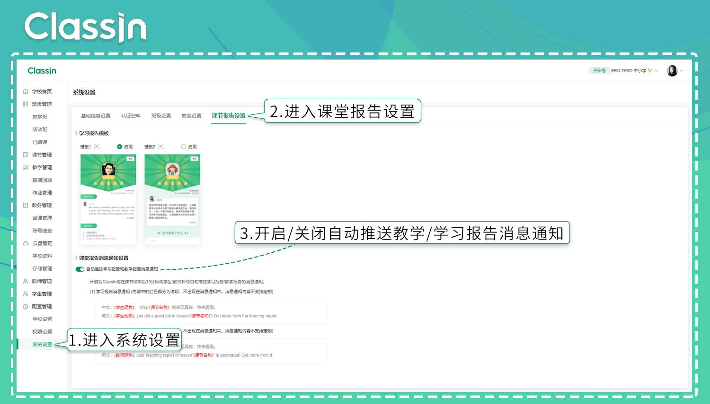The height and width of the screenshot is (404, 710).
Task: Switch to the 认证资料 tab
Action: (x=131, y=116)
